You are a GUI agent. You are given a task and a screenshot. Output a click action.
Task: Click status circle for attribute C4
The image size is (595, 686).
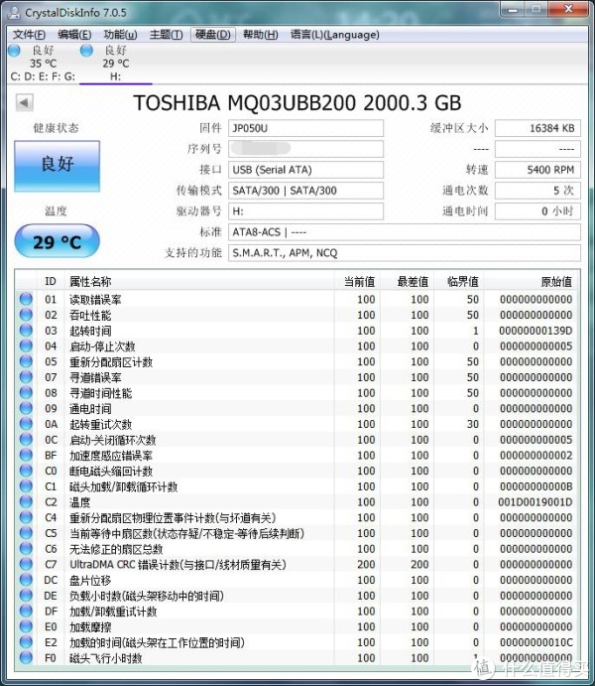(26, 517)
